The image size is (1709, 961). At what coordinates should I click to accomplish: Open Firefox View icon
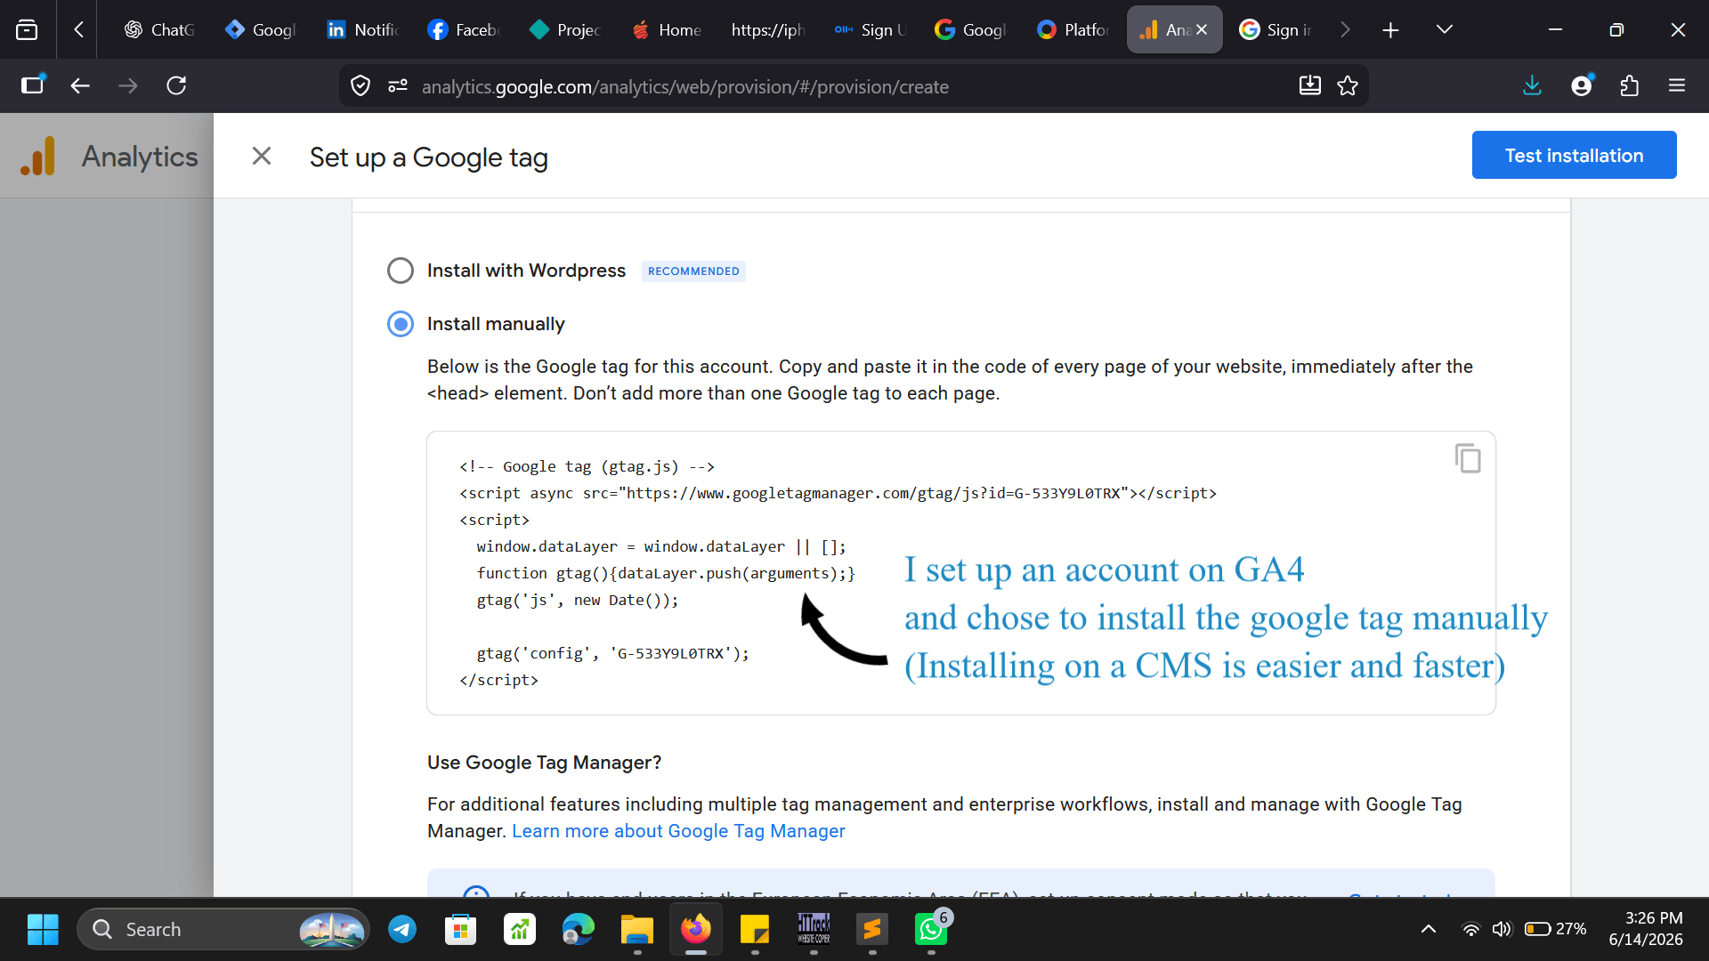click(x=27, y=29)
